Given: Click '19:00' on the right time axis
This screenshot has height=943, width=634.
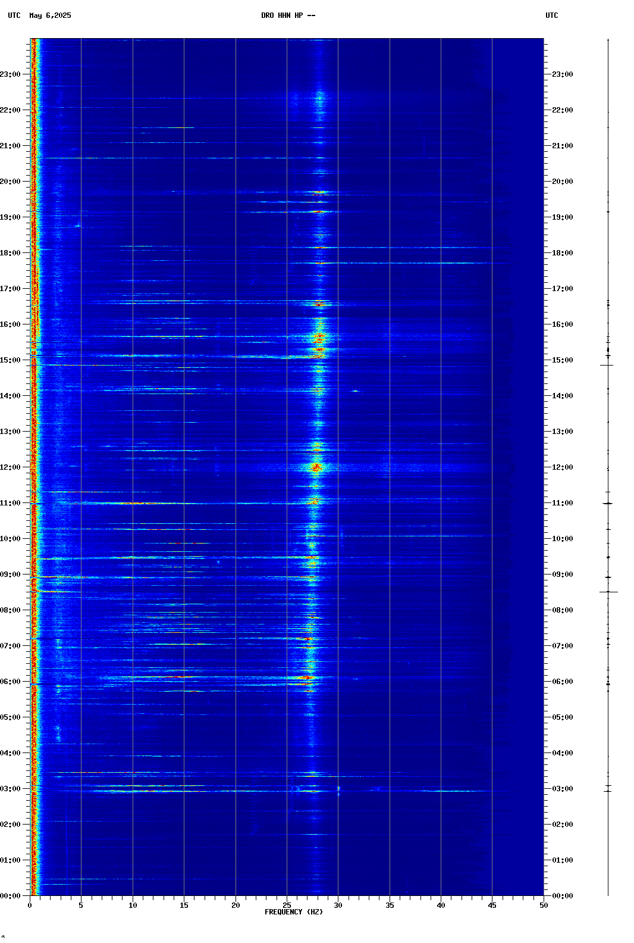Looking at the screenshot, I should 563,217.
